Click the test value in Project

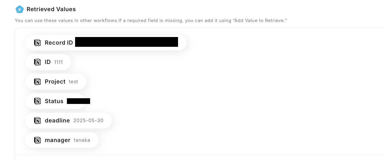[x=73, y=82]
